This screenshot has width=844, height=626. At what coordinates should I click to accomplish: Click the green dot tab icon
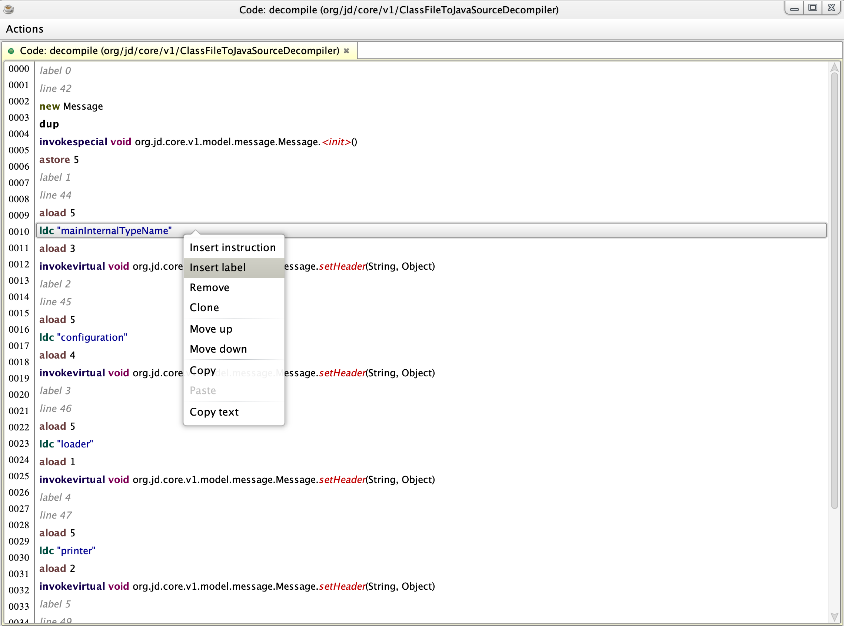pos(11,51)
